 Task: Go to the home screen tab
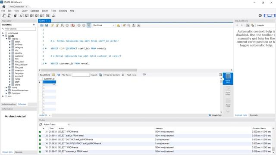click(4, 6)
